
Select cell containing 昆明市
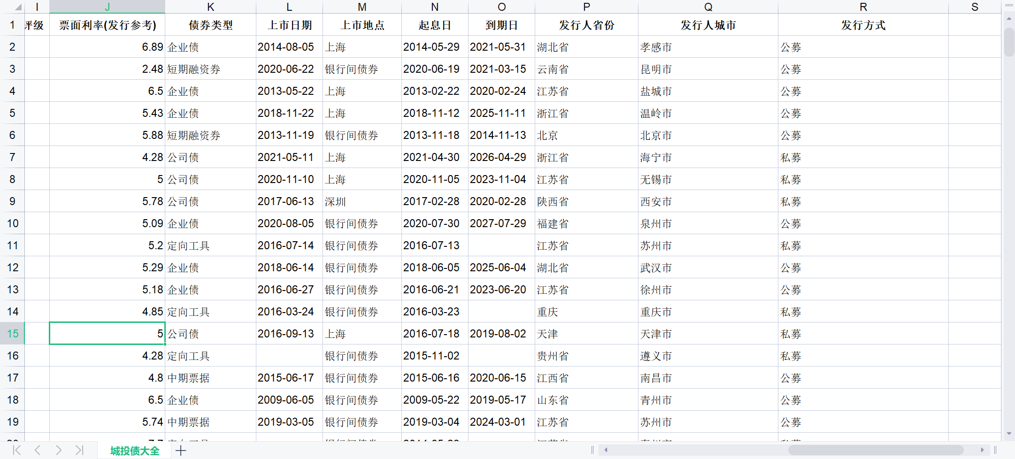[708, 69]
